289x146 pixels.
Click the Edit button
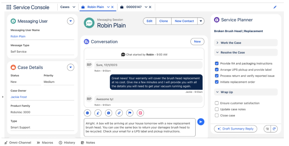(x=149, y=21)
